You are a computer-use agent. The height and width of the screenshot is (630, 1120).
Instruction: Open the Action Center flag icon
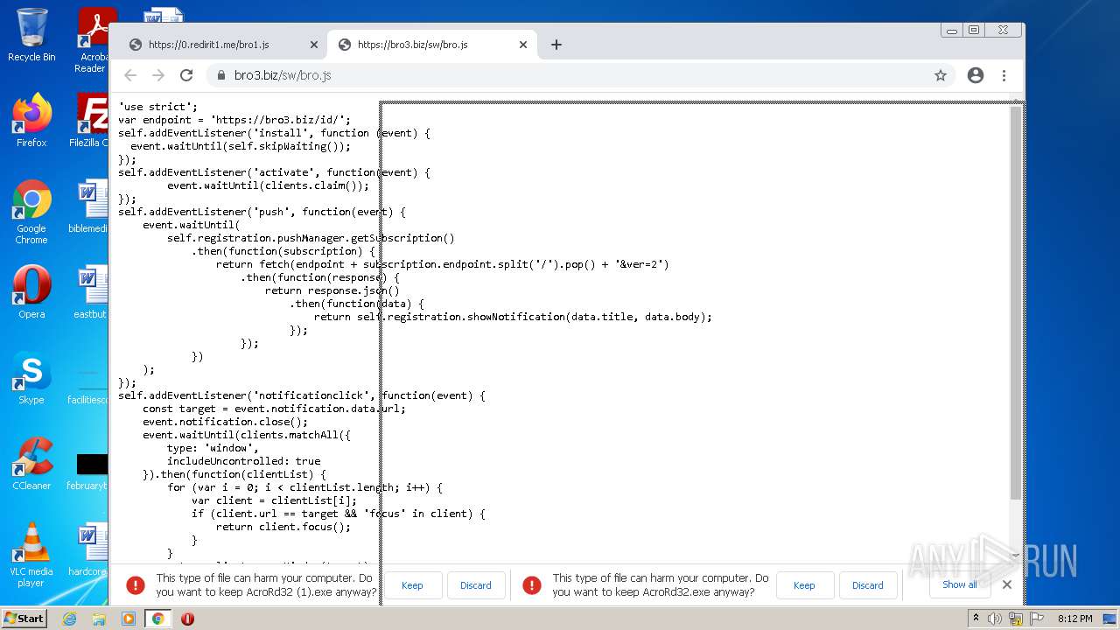click(1035, 619)
